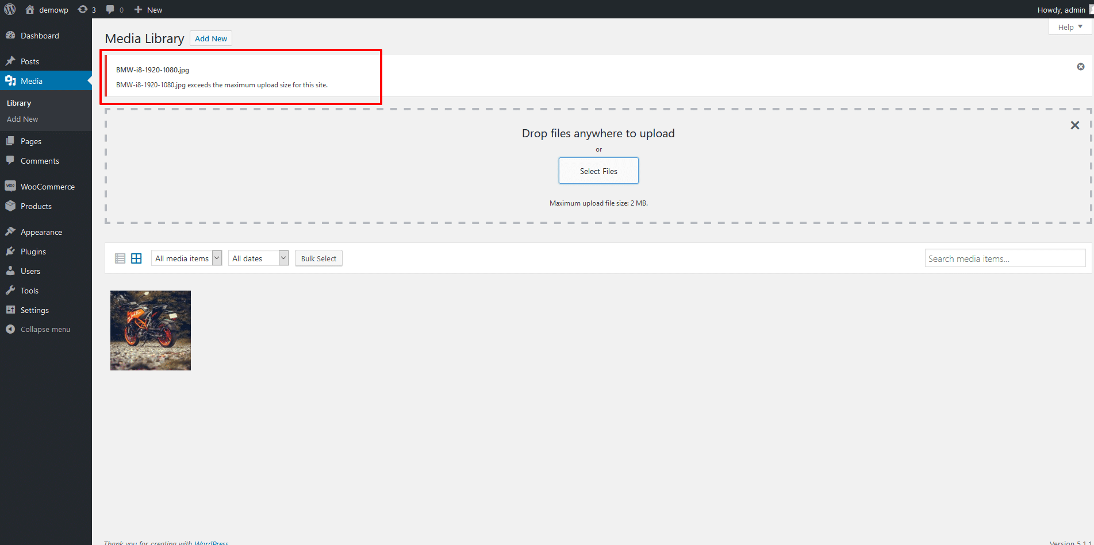Open the Users menu label
This screenshot has width=1094, height=545.
tap(30, 271)
